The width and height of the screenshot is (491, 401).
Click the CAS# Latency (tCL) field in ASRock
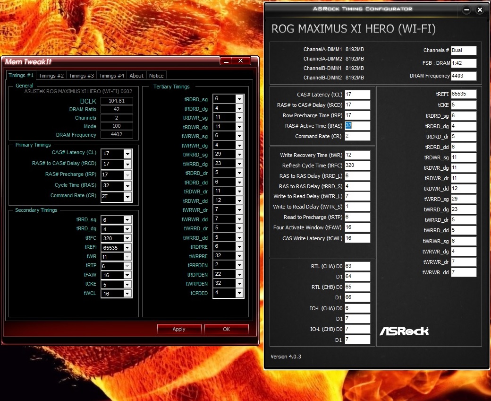coord(357,95)
